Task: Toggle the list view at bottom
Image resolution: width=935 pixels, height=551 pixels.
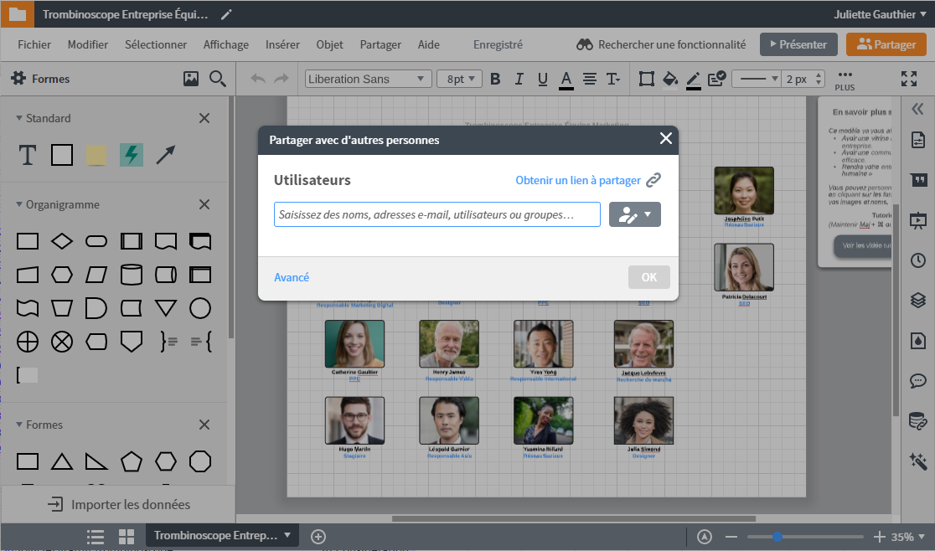Action: 96,536
